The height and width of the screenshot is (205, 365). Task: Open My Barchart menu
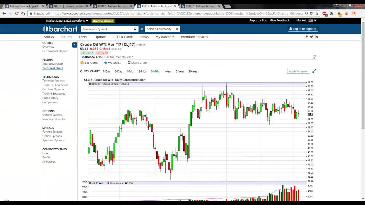point(165,37)
